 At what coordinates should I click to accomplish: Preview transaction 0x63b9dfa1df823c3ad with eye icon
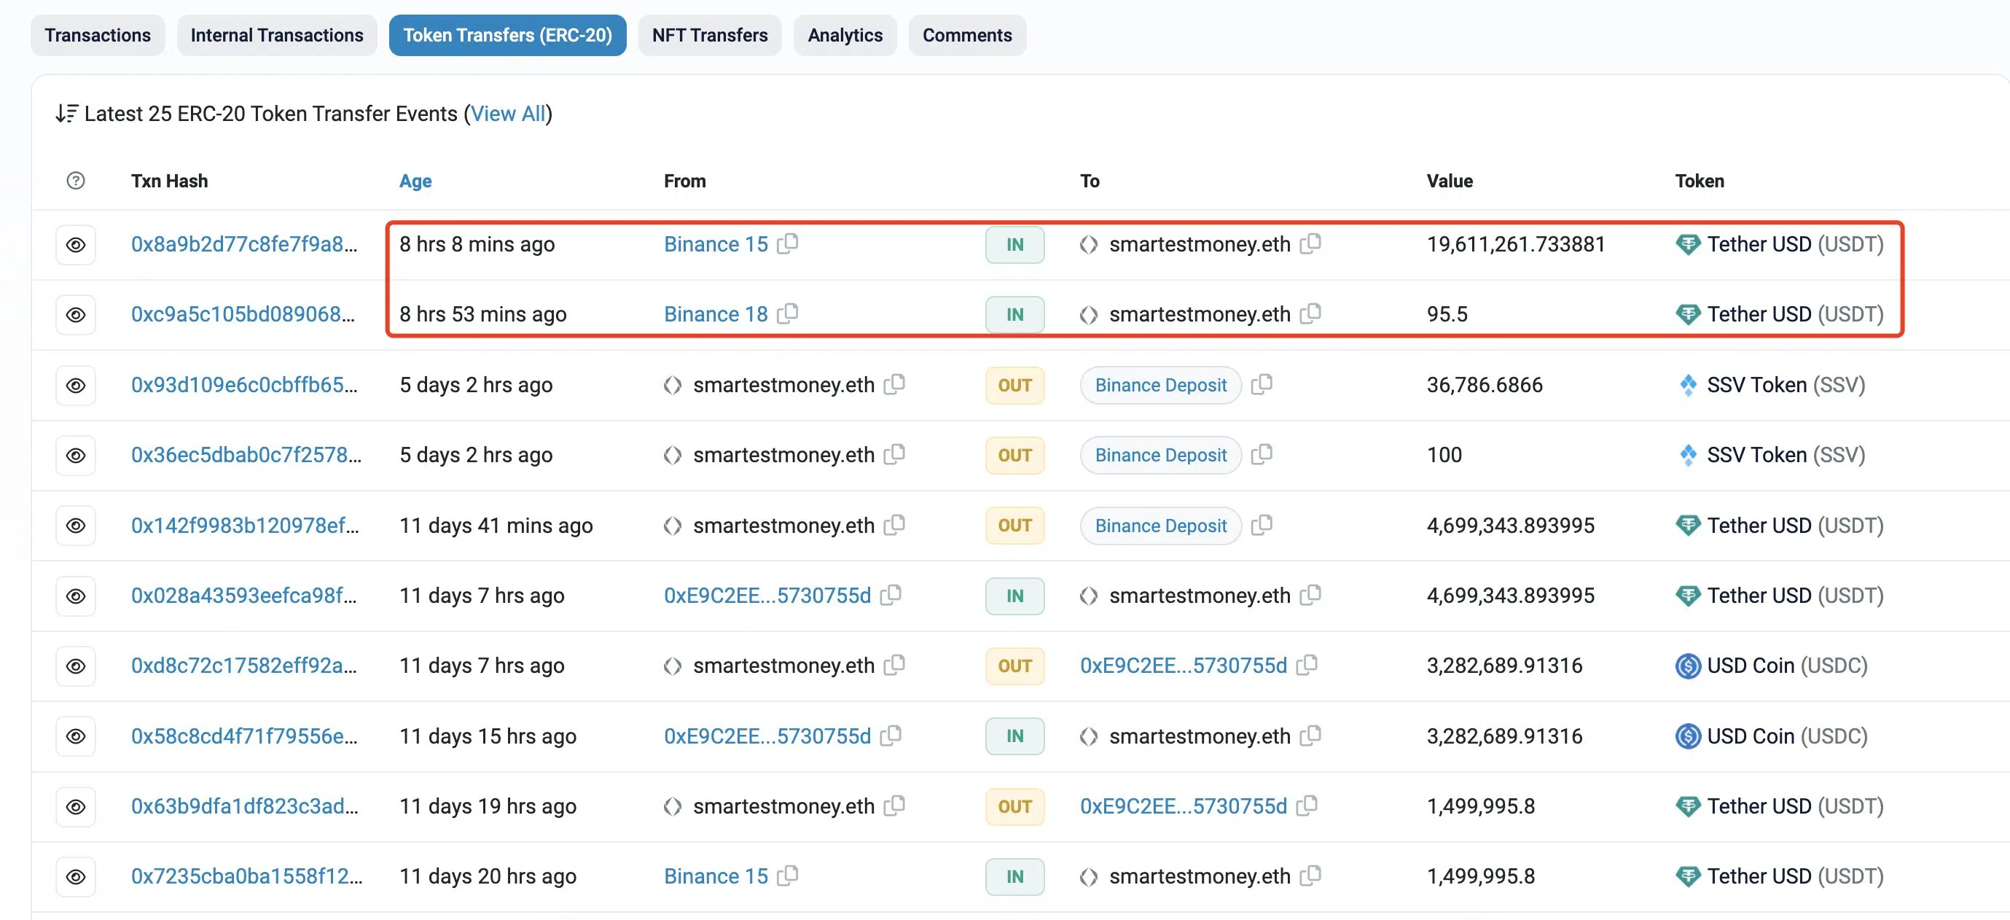76,807
